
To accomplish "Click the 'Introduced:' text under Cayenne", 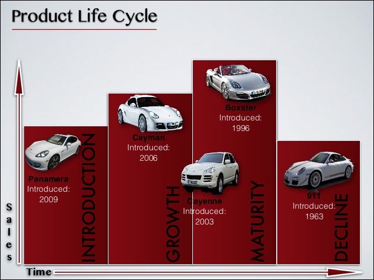I will [205, 211].
